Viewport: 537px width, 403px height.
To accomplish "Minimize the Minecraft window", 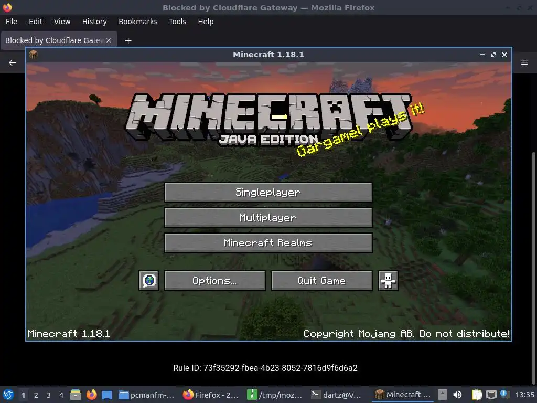I will click(482, 55).
